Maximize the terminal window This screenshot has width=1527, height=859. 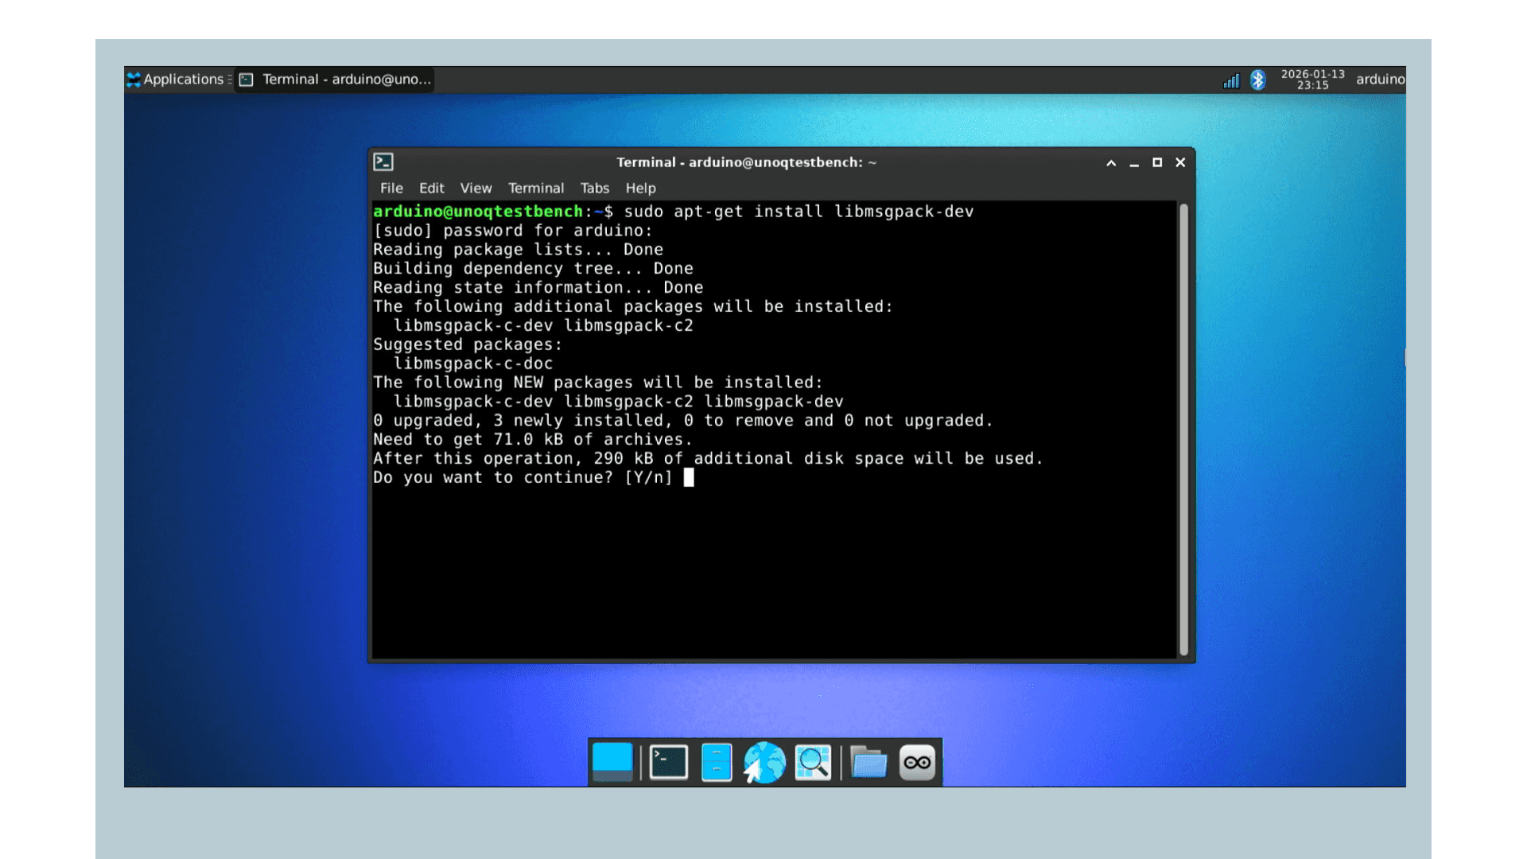click(x=1157, y=163)
